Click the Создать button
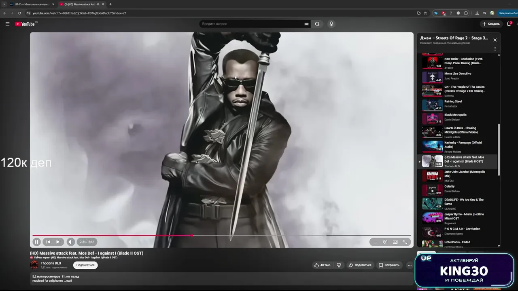 (x=491, y=24)
